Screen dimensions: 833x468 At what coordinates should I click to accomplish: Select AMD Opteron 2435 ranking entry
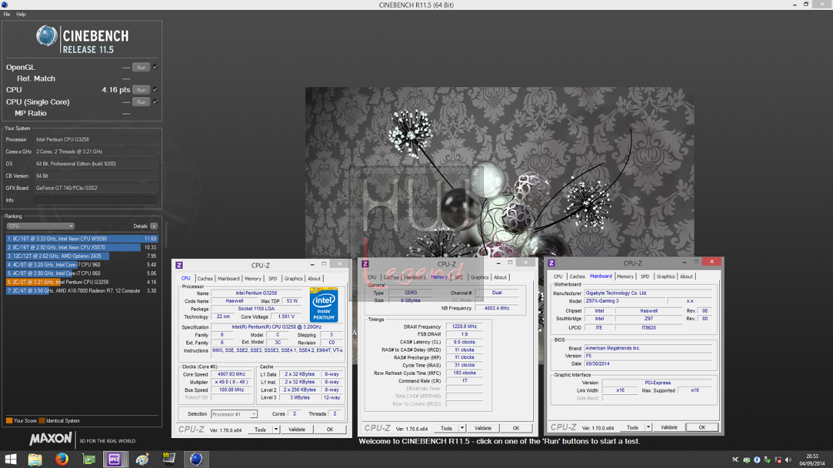pyautogui.click(x=82, y=256)
